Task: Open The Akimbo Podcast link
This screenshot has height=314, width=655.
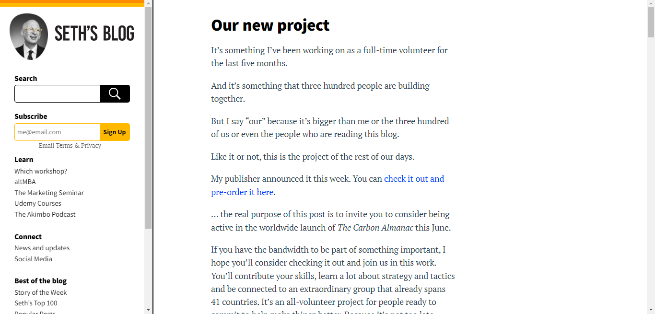Action: [45, 214]
